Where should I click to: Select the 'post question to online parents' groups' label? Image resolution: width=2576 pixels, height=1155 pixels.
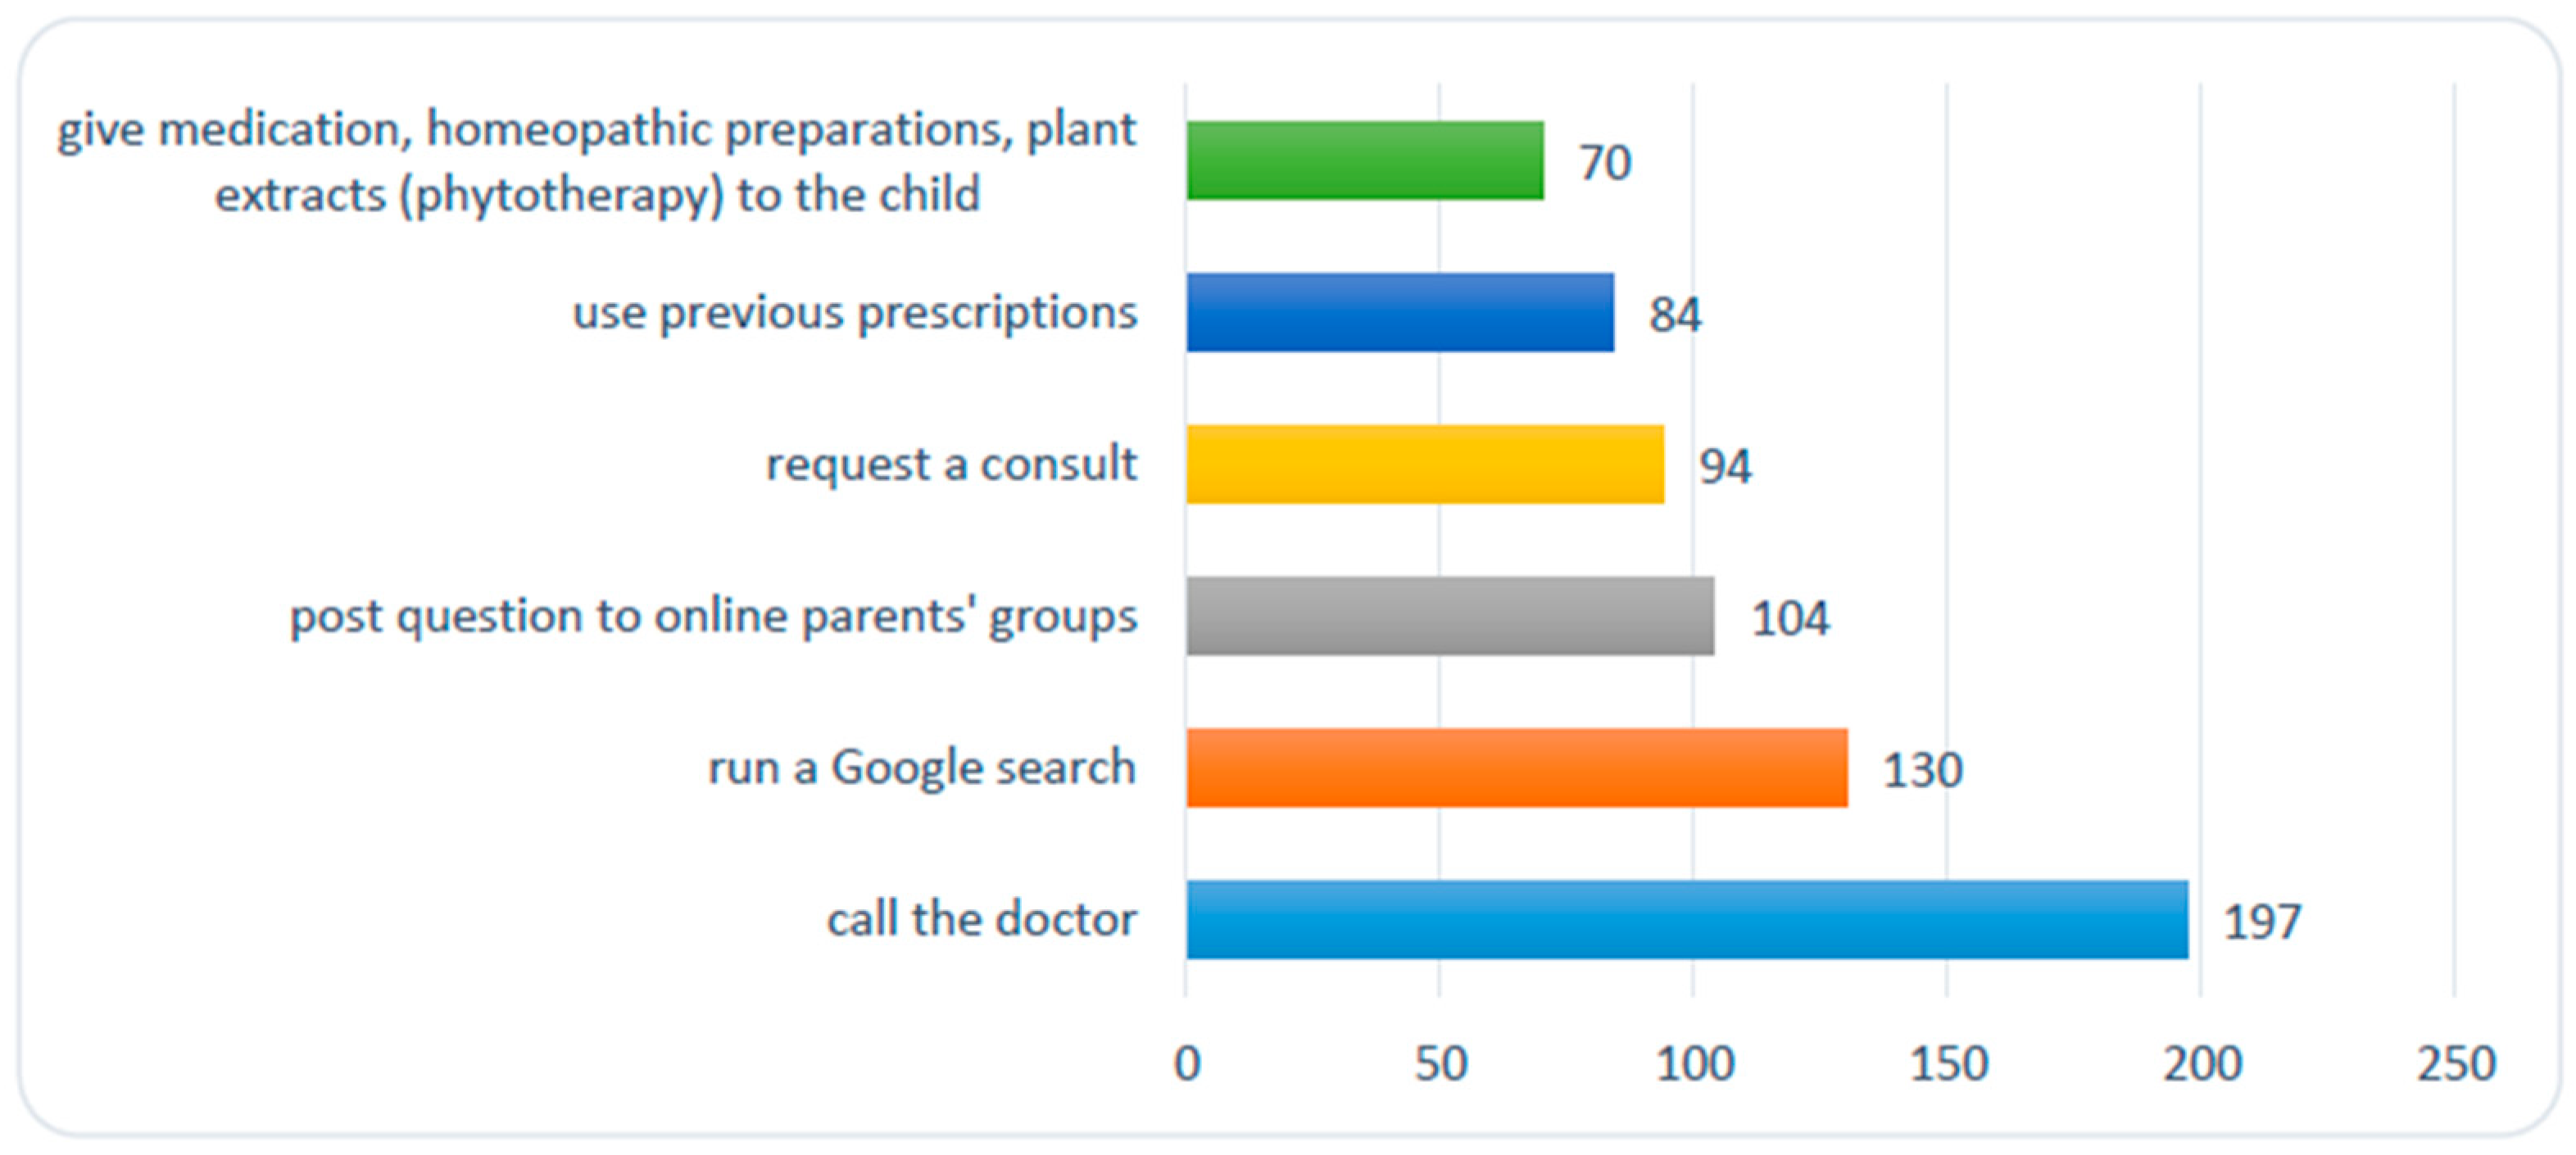coord(713,616)
